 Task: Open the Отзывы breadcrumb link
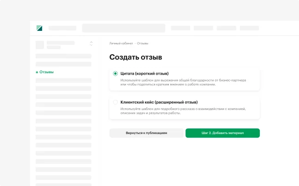(x=143, y=43)
